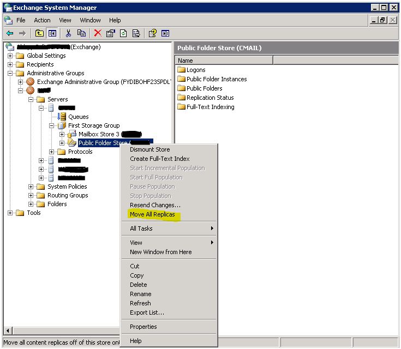The image size is (401, 349).
Task: Collapse the First Storage Group node
Action: 51,125
